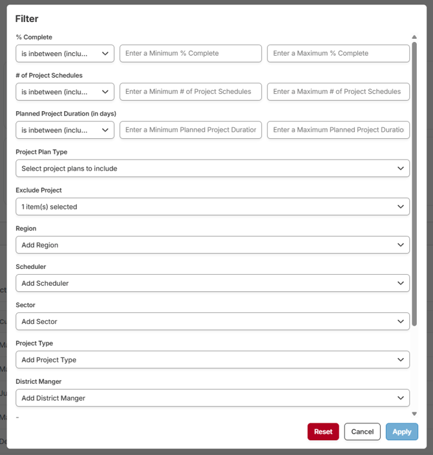Expand the Add Sector dropdown

[212, 321]
